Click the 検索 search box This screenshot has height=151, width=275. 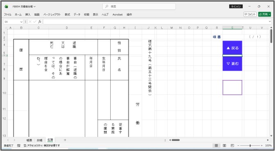[x=139, y=7]
